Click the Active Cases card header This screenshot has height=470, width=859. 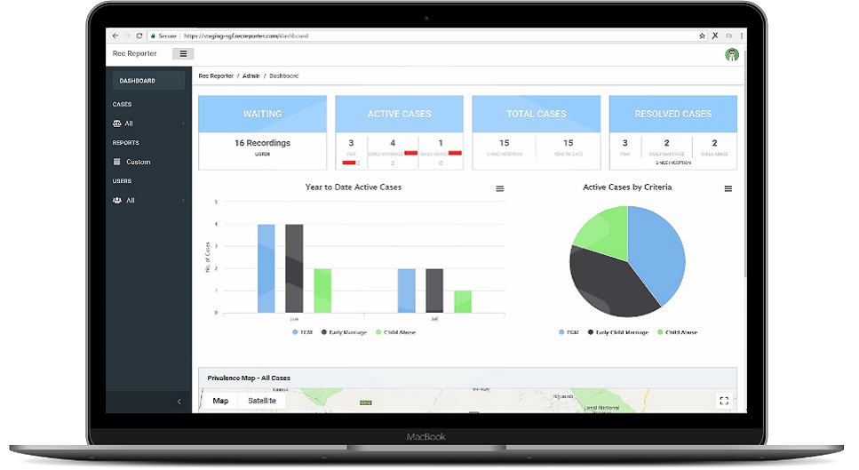[x=400, y=114]
